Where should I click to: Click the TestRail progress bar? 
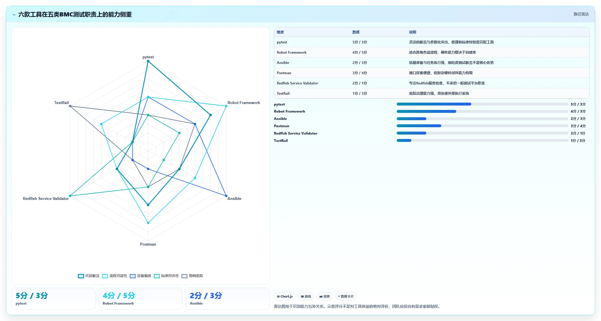pyautogui.click(x=482, y=140)
